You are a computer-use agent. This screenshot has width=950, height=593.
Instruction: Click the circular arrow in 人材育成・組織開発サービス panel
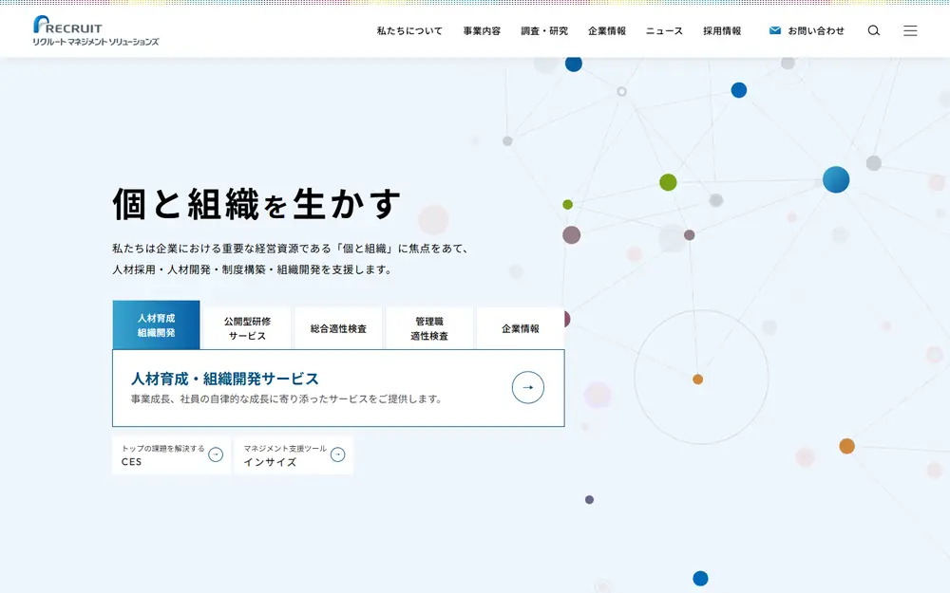(x=527, y=387)
